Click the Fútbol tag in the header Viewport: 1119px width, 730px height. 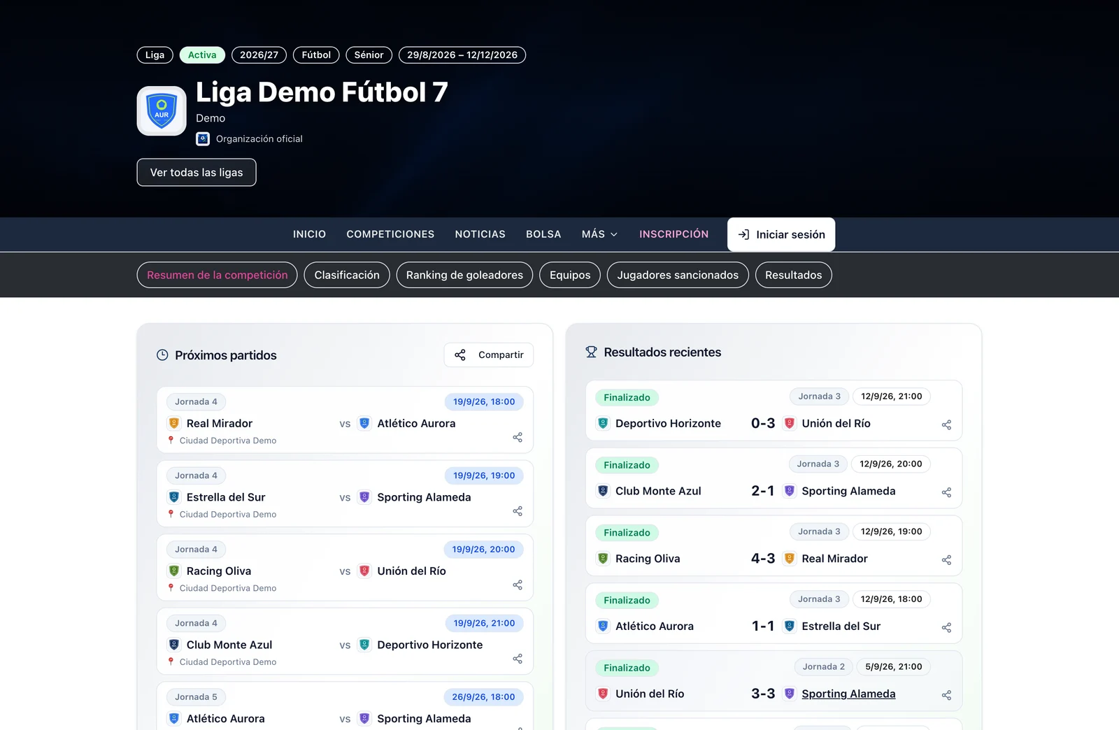point(316,55)
